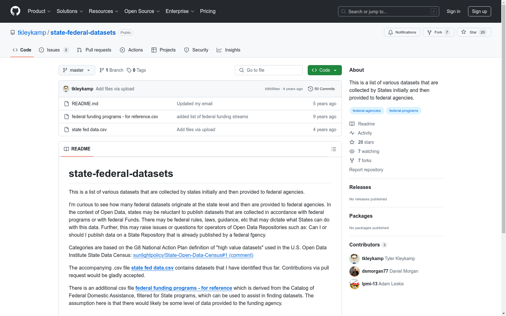Click the repository book icon beside tkleykamp
The image size is (506, 316).
click(13, 33)
